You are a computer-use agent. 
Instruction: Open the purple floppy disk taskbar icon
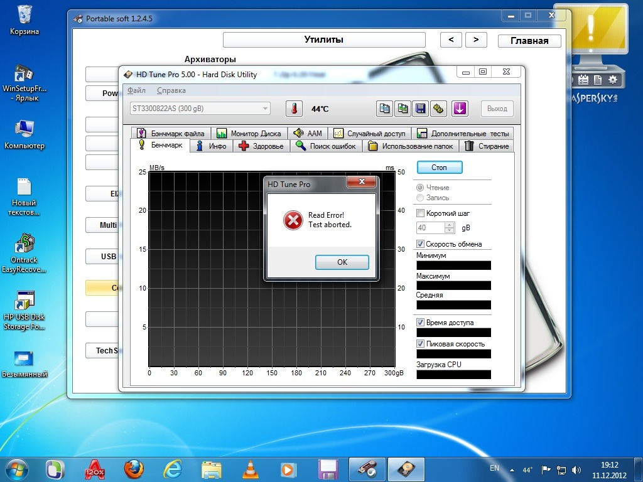(328, 469)
